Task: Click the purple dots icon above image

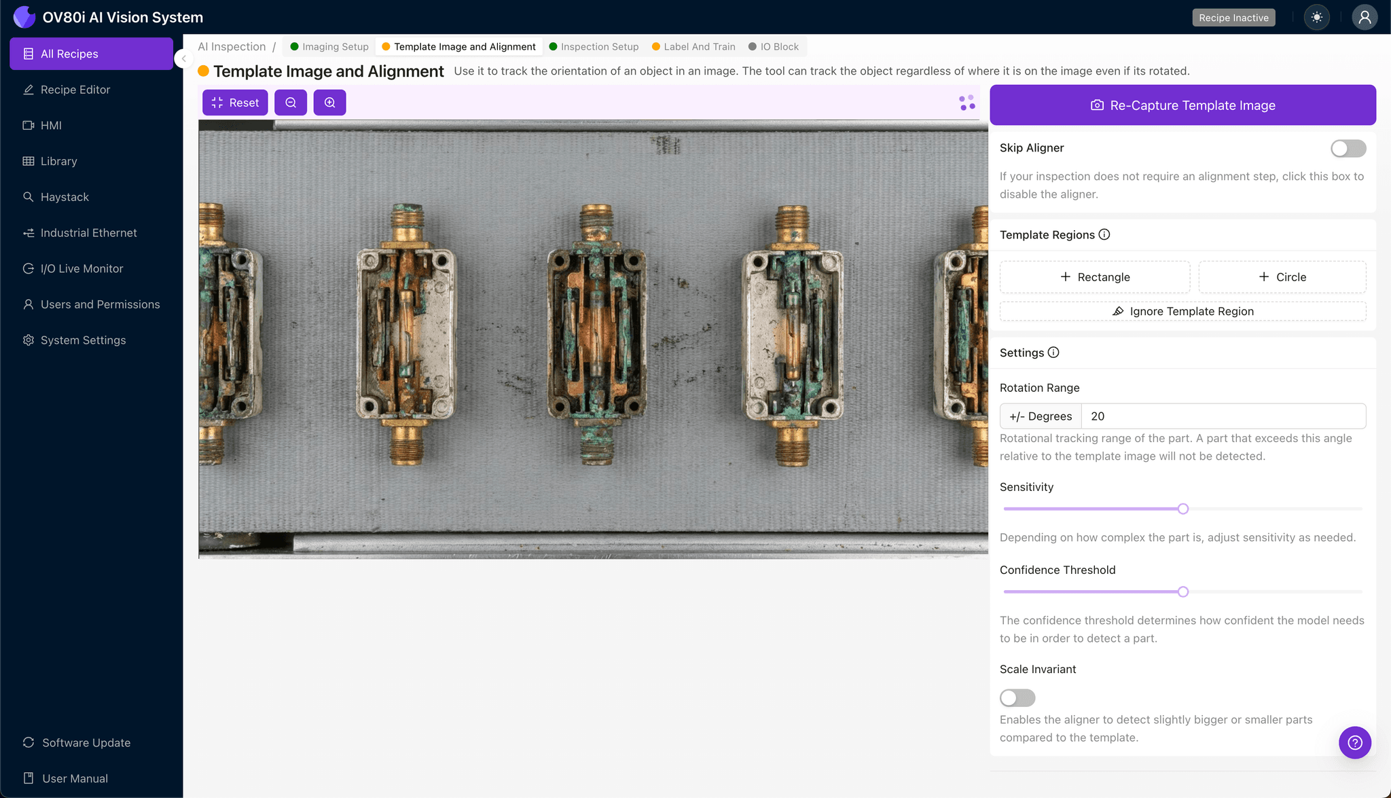Action: click(x=967, y=103)
